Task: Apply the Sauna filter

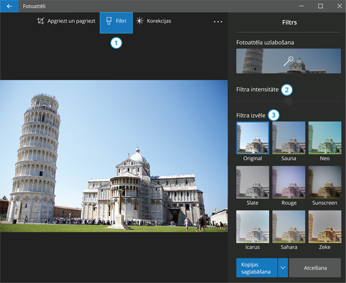Action: pyautogui.click(x=288, y=138)
